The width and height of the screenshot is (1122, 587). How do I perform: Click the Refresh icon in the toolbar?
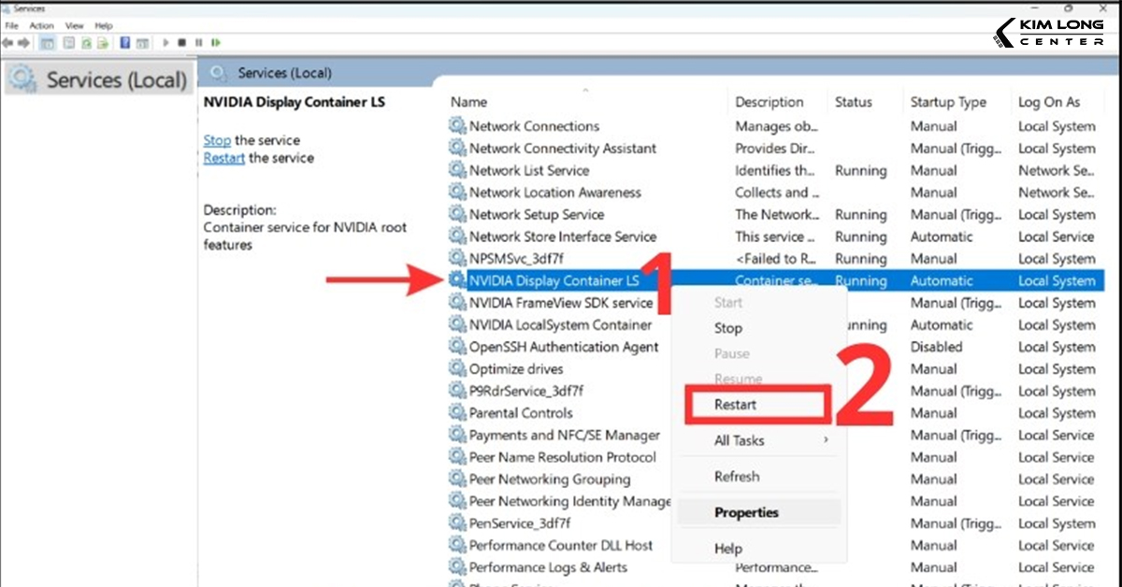[87, 42]
